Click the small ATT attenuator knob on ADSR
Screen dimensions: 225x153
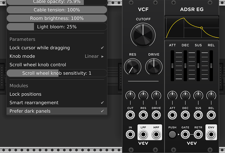tap(172, 96)
